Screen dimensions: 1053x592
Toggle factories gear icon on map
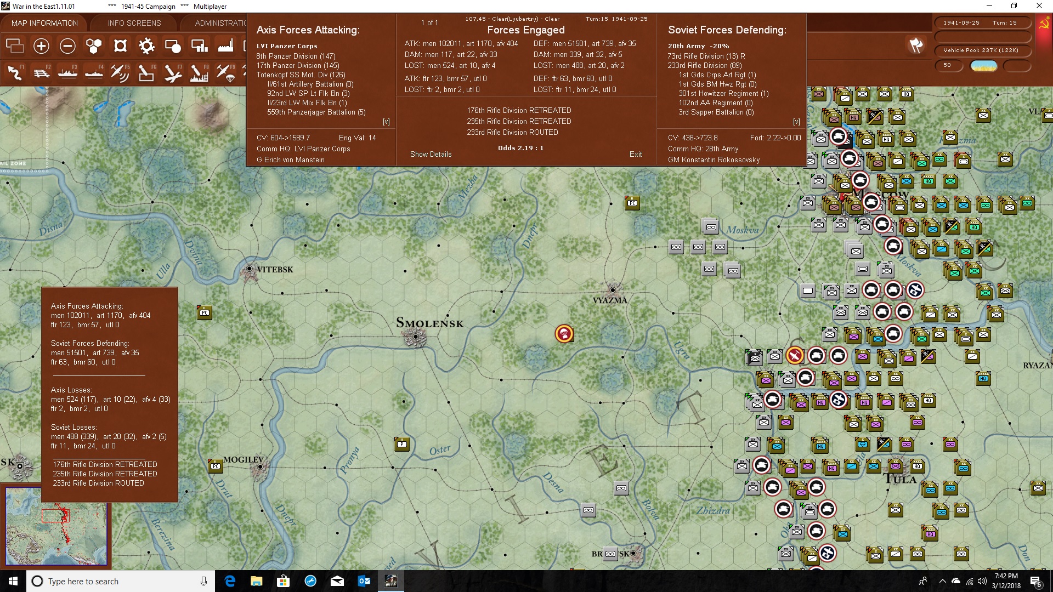click(146, 46)
